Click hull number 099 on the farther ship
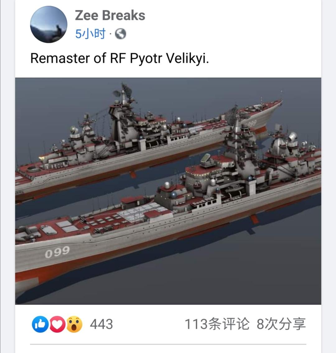Screen dimensions: 336x353 tap(252, 123)
